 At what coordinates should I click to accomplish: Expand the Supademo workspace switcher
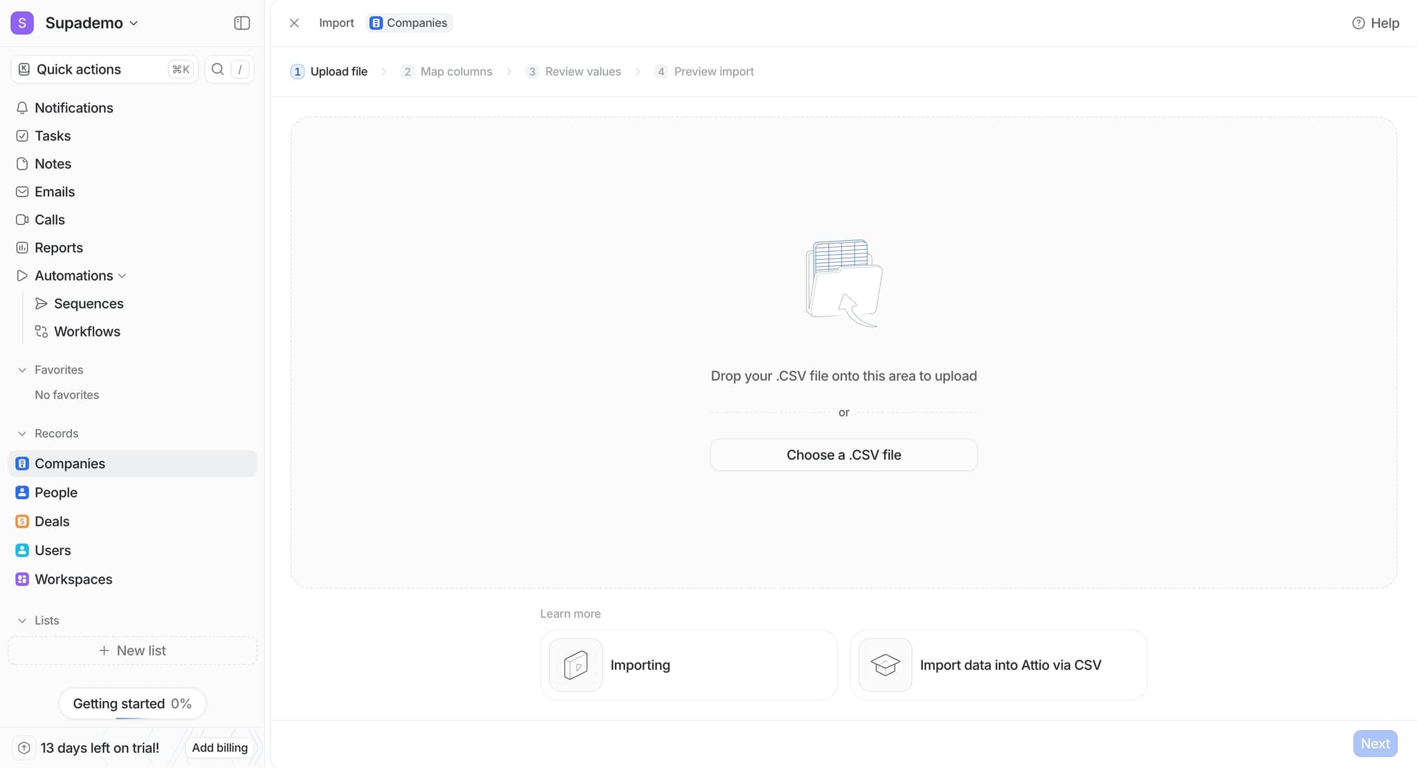[133, 23]
